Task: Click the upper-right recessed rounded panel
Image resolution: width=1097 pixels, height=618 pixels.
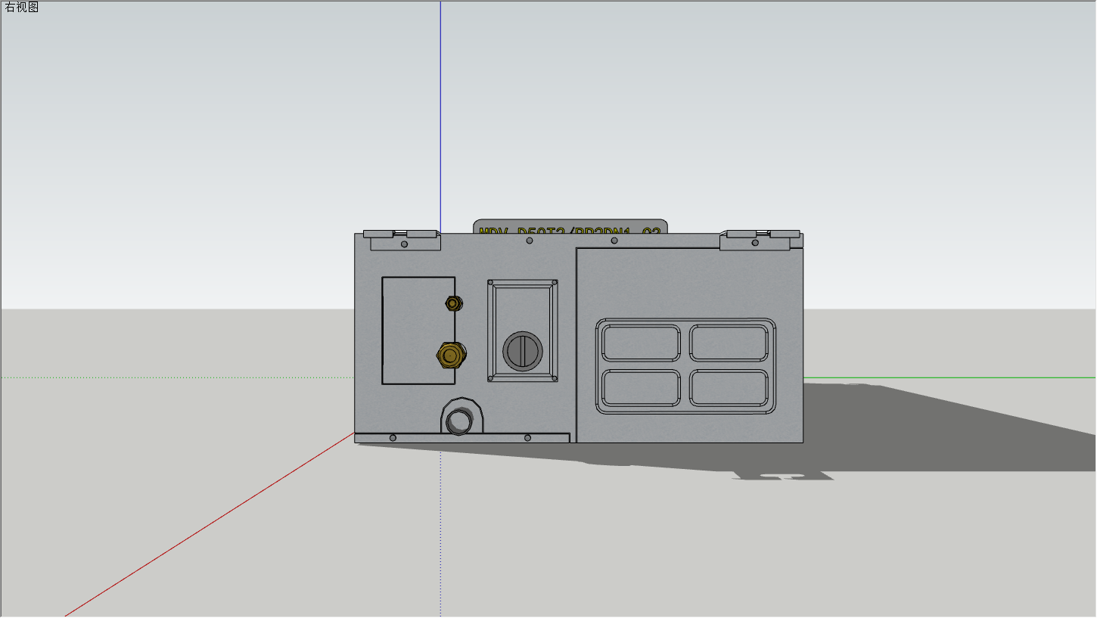Action: [729, 343]
